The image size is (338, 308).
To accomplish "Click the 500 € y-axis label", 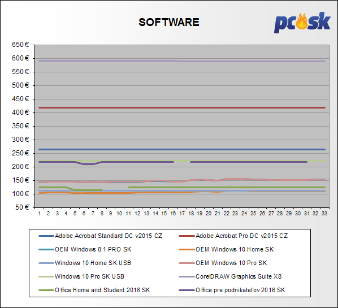I will coord(20,85).
